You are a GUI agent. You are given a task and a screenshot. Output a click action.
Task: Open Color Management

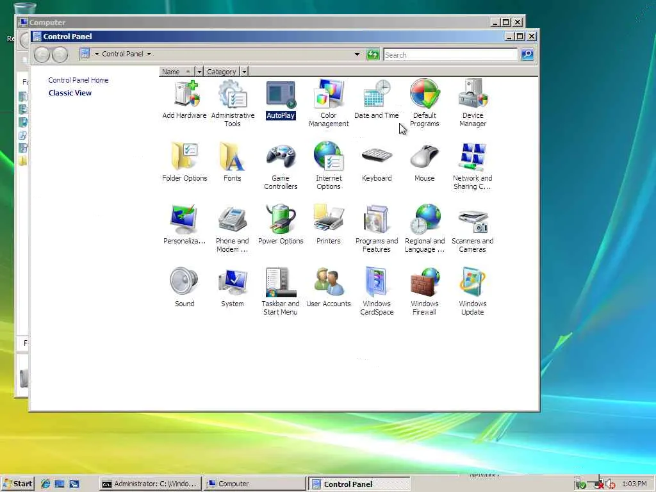click(329, 103)
